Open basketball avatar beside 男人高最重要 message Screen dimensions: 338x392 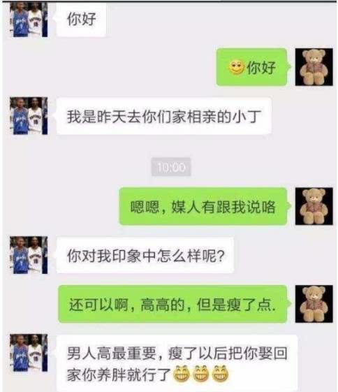click(29, 352)
